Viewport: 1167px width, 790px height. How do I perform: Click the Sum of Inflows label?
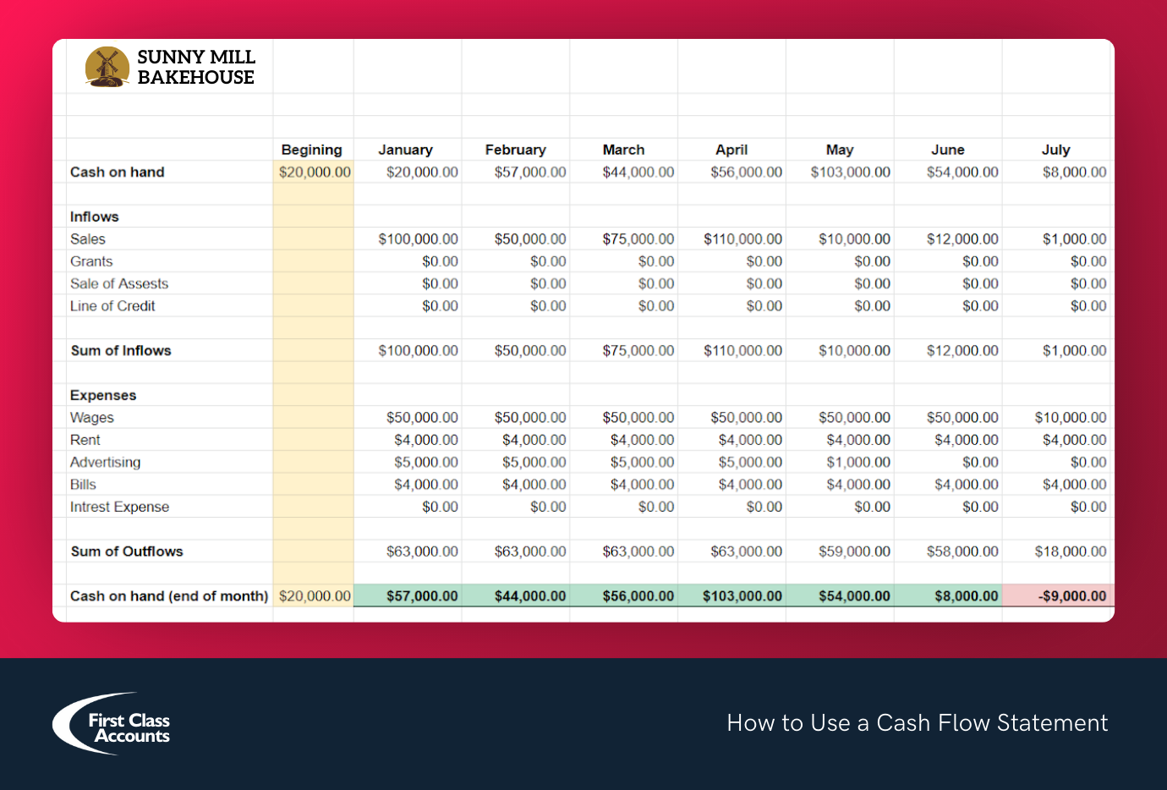pyautogui.click(x=121, y=350)
